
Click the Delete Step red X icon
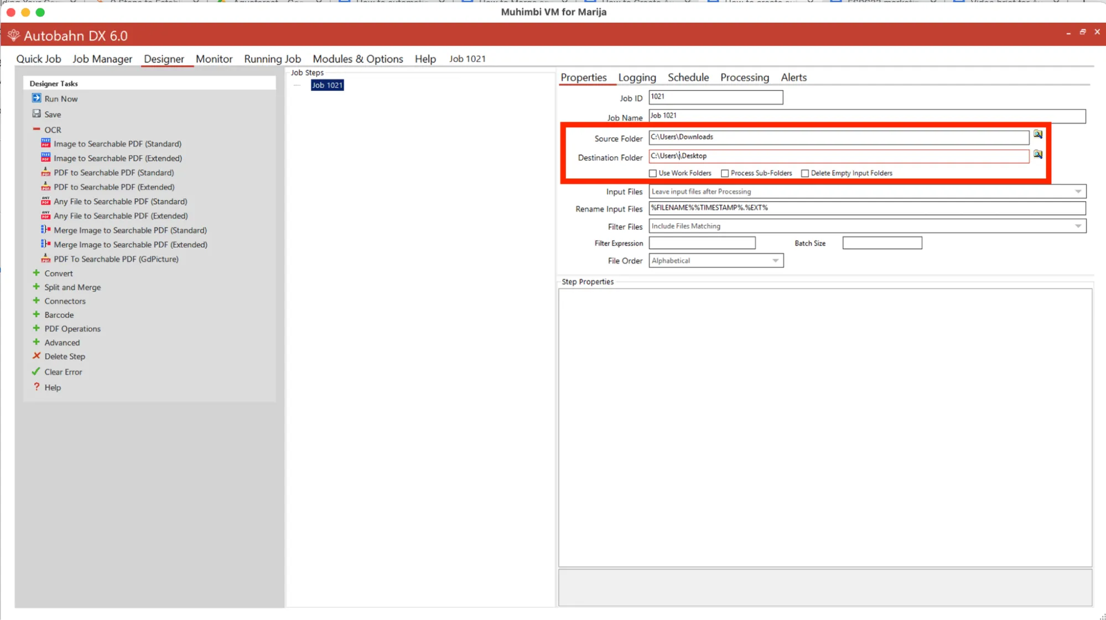37,356
